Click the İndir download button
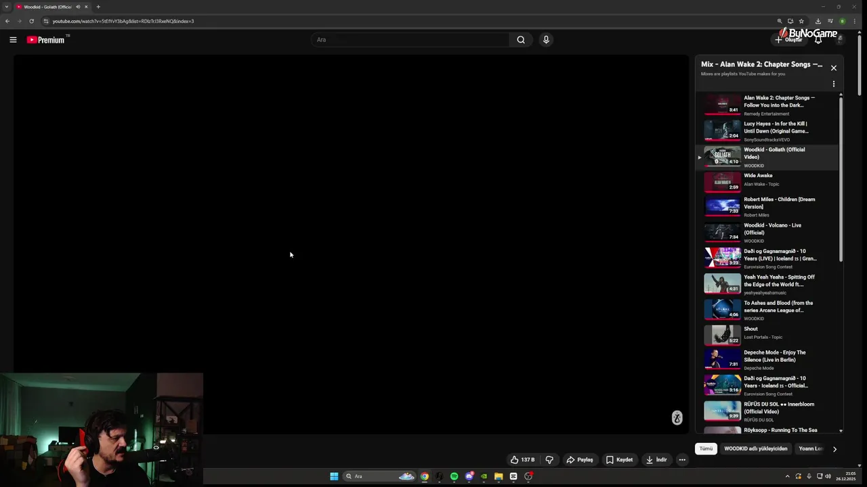 pyautogui.click(x=656, y=460)
